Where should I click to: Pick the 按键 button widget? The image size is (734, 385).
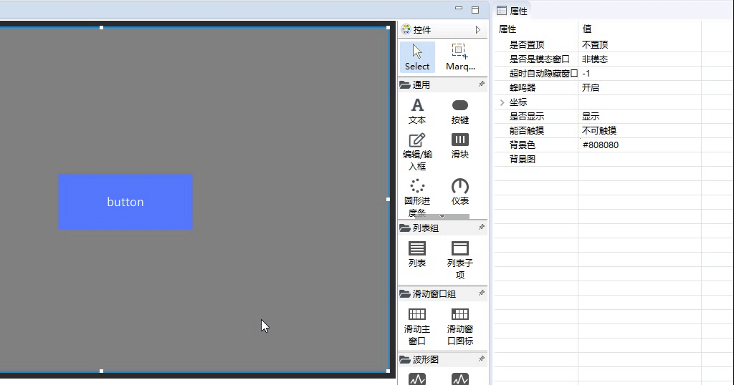[460, 111]
